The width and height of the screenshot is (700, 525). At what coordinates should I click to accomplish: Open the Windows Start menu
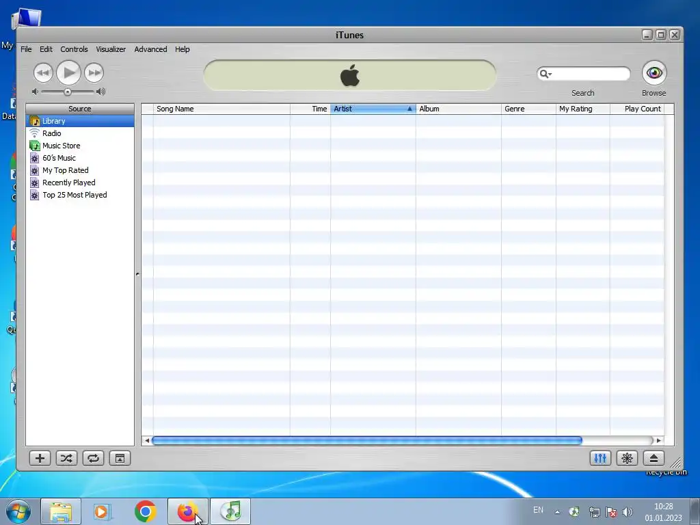point(18,511)
